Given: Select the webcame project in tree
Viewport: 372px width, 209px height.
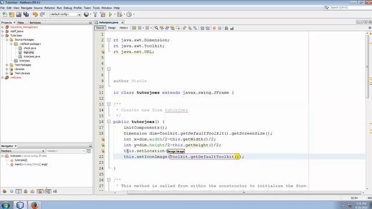Looking at the screenshot, I should click(16, 77).
